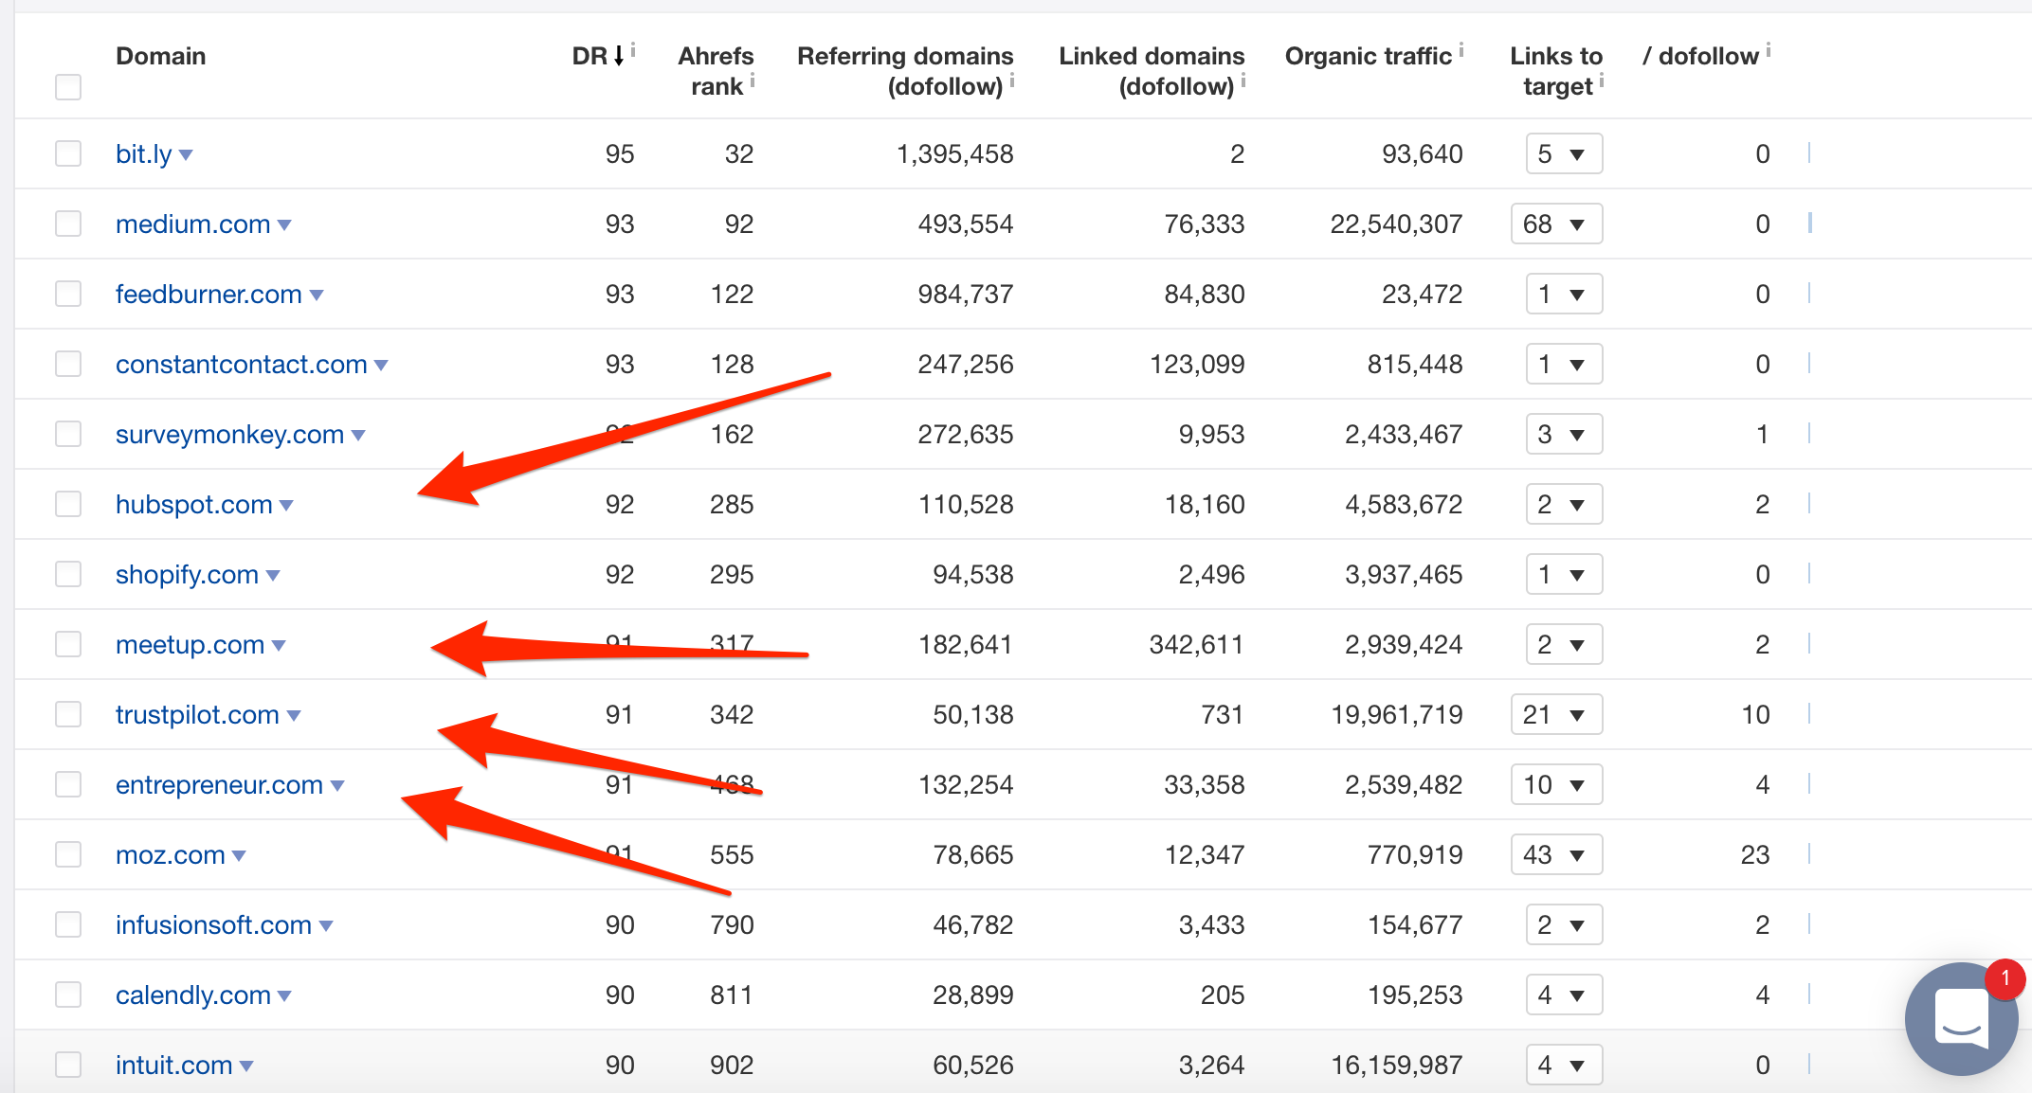Open the entrepreneur.com domain link
2032x1093 pixels.
(220, 784)
